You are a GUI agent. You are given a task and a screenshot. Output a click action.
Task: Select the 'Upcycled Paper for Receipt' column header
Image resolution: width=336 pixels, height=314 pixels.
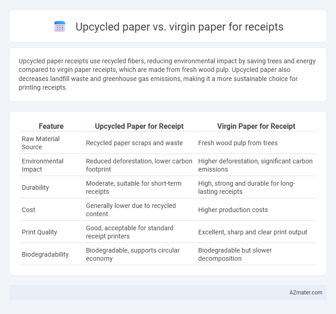139,127
